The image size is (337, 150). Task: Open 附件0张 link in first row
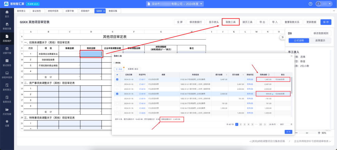tap(250, 79)
